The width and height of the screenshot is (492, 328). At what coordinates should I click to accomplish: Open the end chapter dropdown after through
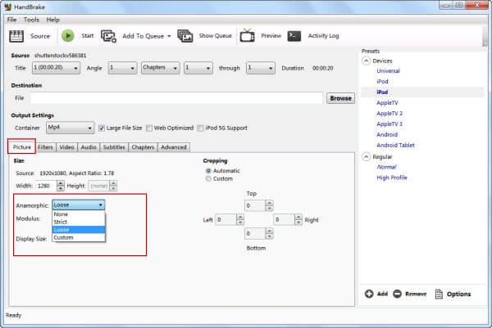point(261,68)
